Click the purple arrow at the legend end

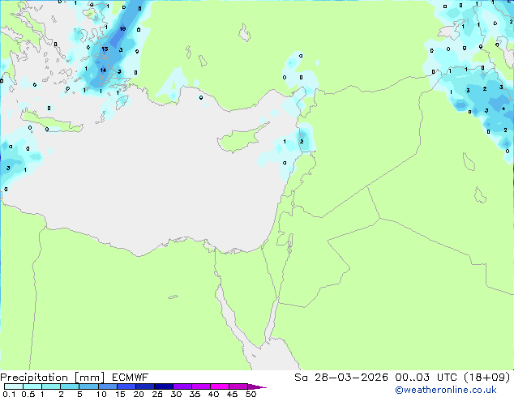tap(257, 386)
